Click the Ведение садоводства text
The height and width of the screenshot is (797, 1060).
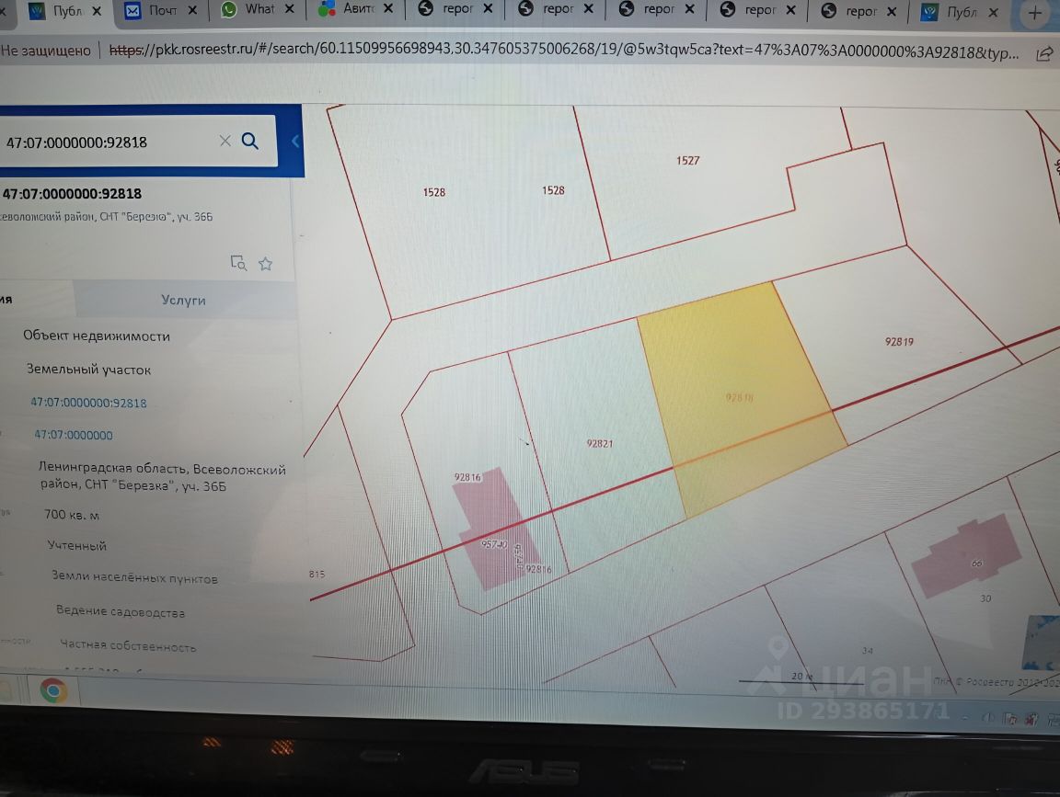(x=121, y=611)
